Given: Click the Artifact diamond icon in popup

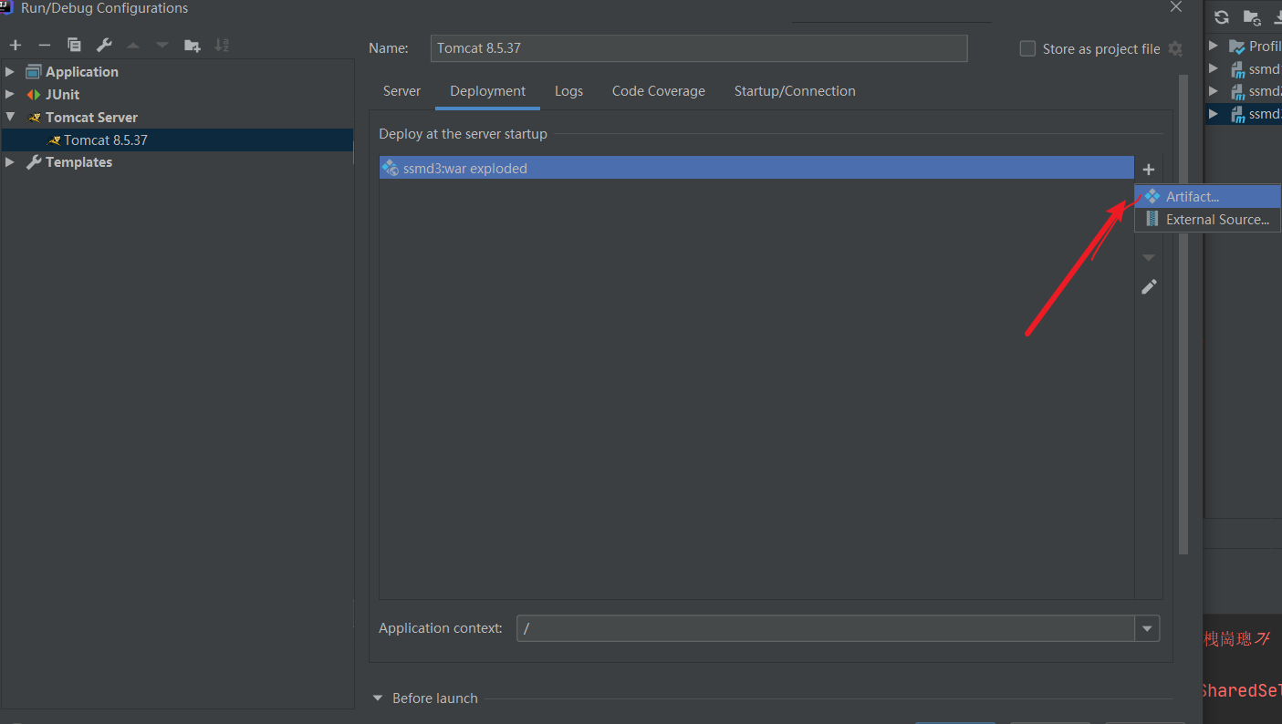Looking at the screenshot, I should (1152, 196).
